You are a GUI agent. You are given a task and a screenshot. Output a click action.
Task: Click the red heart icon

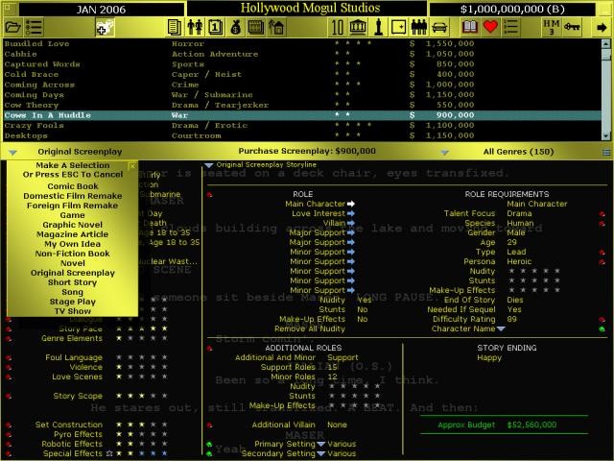[x=491, y=27]
